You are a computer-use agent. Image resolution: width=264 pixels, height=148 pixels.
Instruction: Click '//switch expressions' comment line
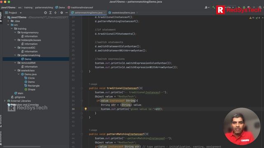pos(110,59)
